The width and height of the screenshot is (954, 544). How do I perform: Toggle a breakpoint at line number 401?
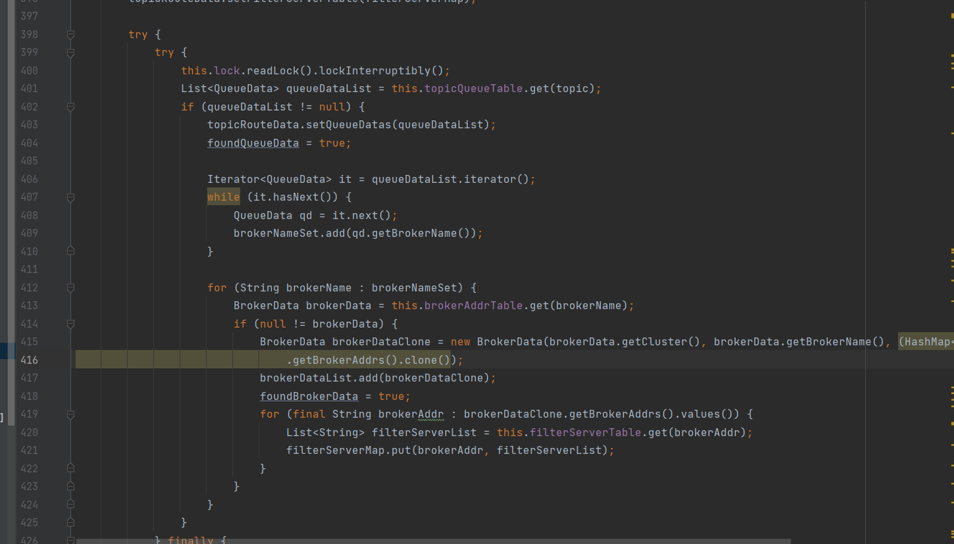[29, 89]
